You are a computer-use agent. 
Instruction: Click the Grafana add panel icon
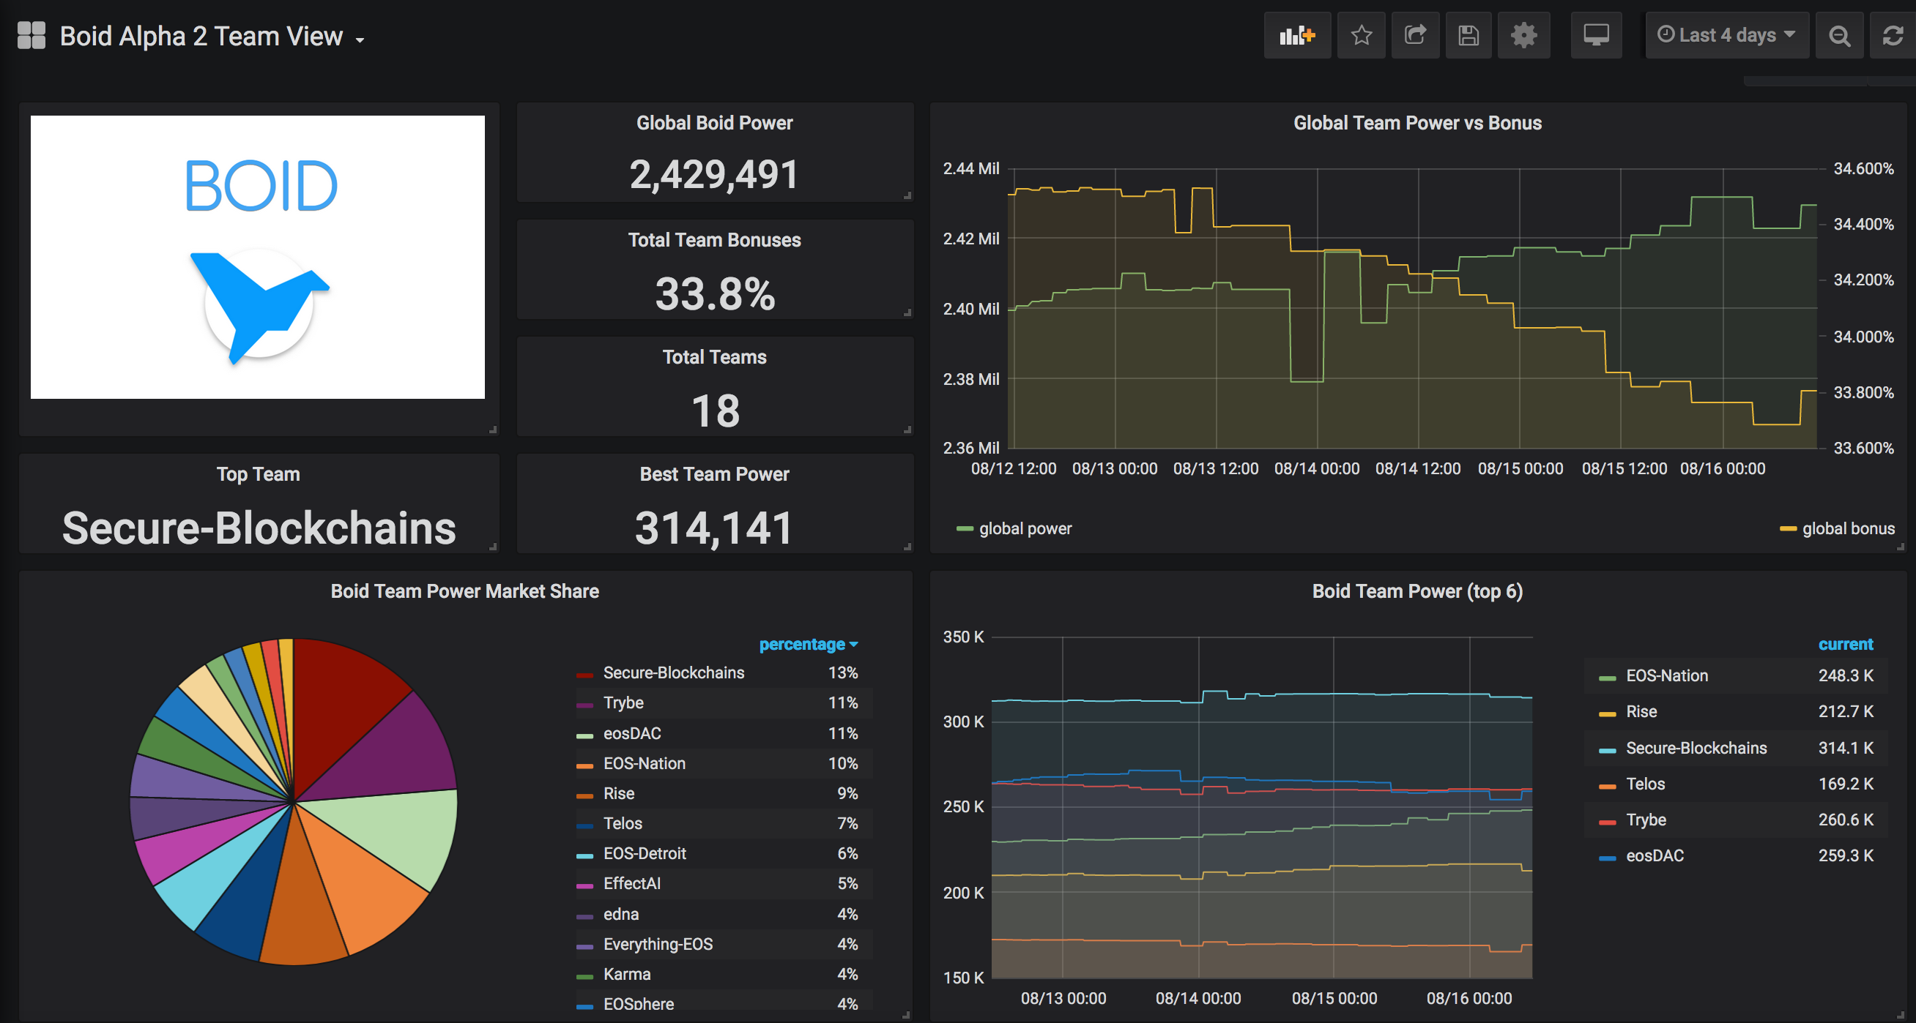[1299, 35]
